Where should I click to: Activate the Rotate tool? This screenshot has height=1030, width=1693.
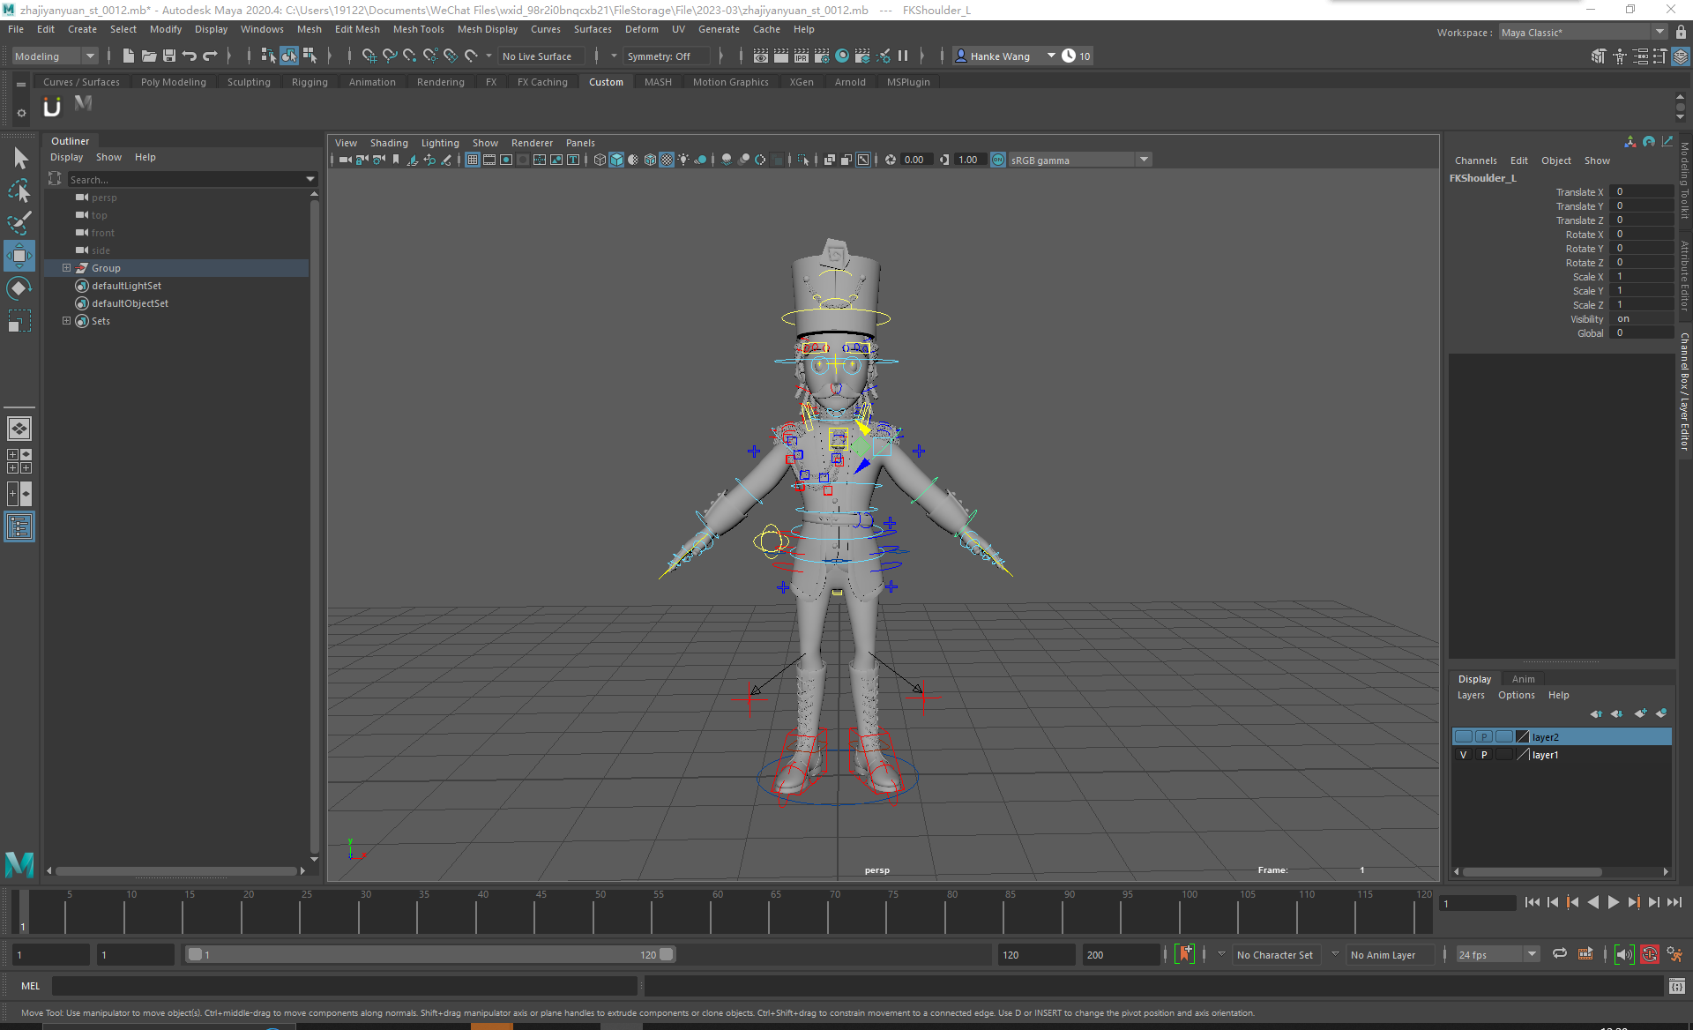(19, 288)
